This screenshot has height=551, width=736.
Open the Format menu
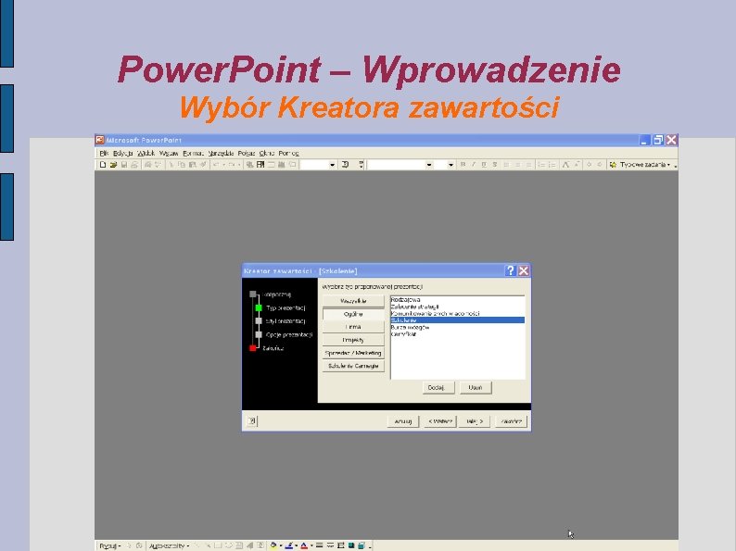pyautogui.click(x=193, y=154)
